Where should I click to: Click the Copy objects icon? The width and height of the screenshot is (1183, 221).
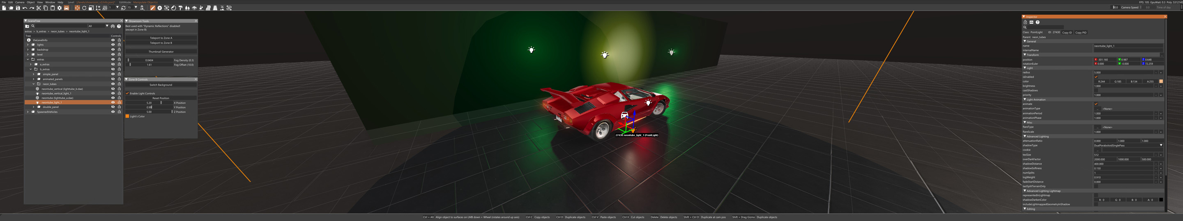(x=46, y=8)
